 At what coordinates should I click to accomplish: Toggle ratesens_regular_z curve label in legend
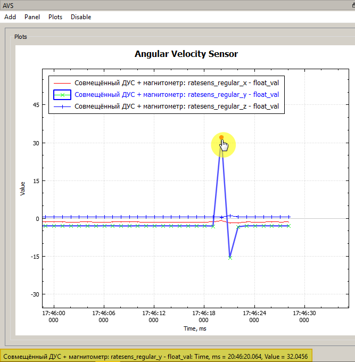tap(177, 106)
